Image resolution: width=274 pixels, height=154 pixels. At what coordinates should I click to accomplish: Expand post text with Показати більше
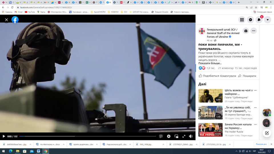pyautogui.click(x=210, y=63)
